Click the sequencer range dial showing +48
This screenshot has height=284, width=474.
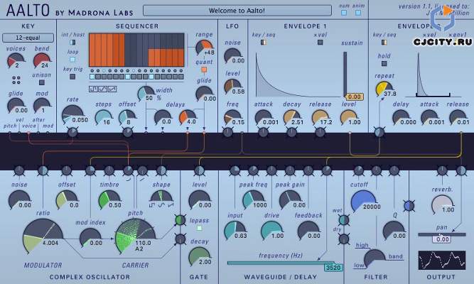[204, 48]
